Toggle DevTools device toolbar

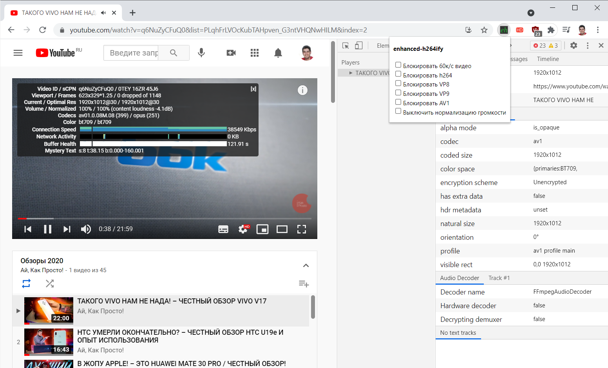point(359,46)
